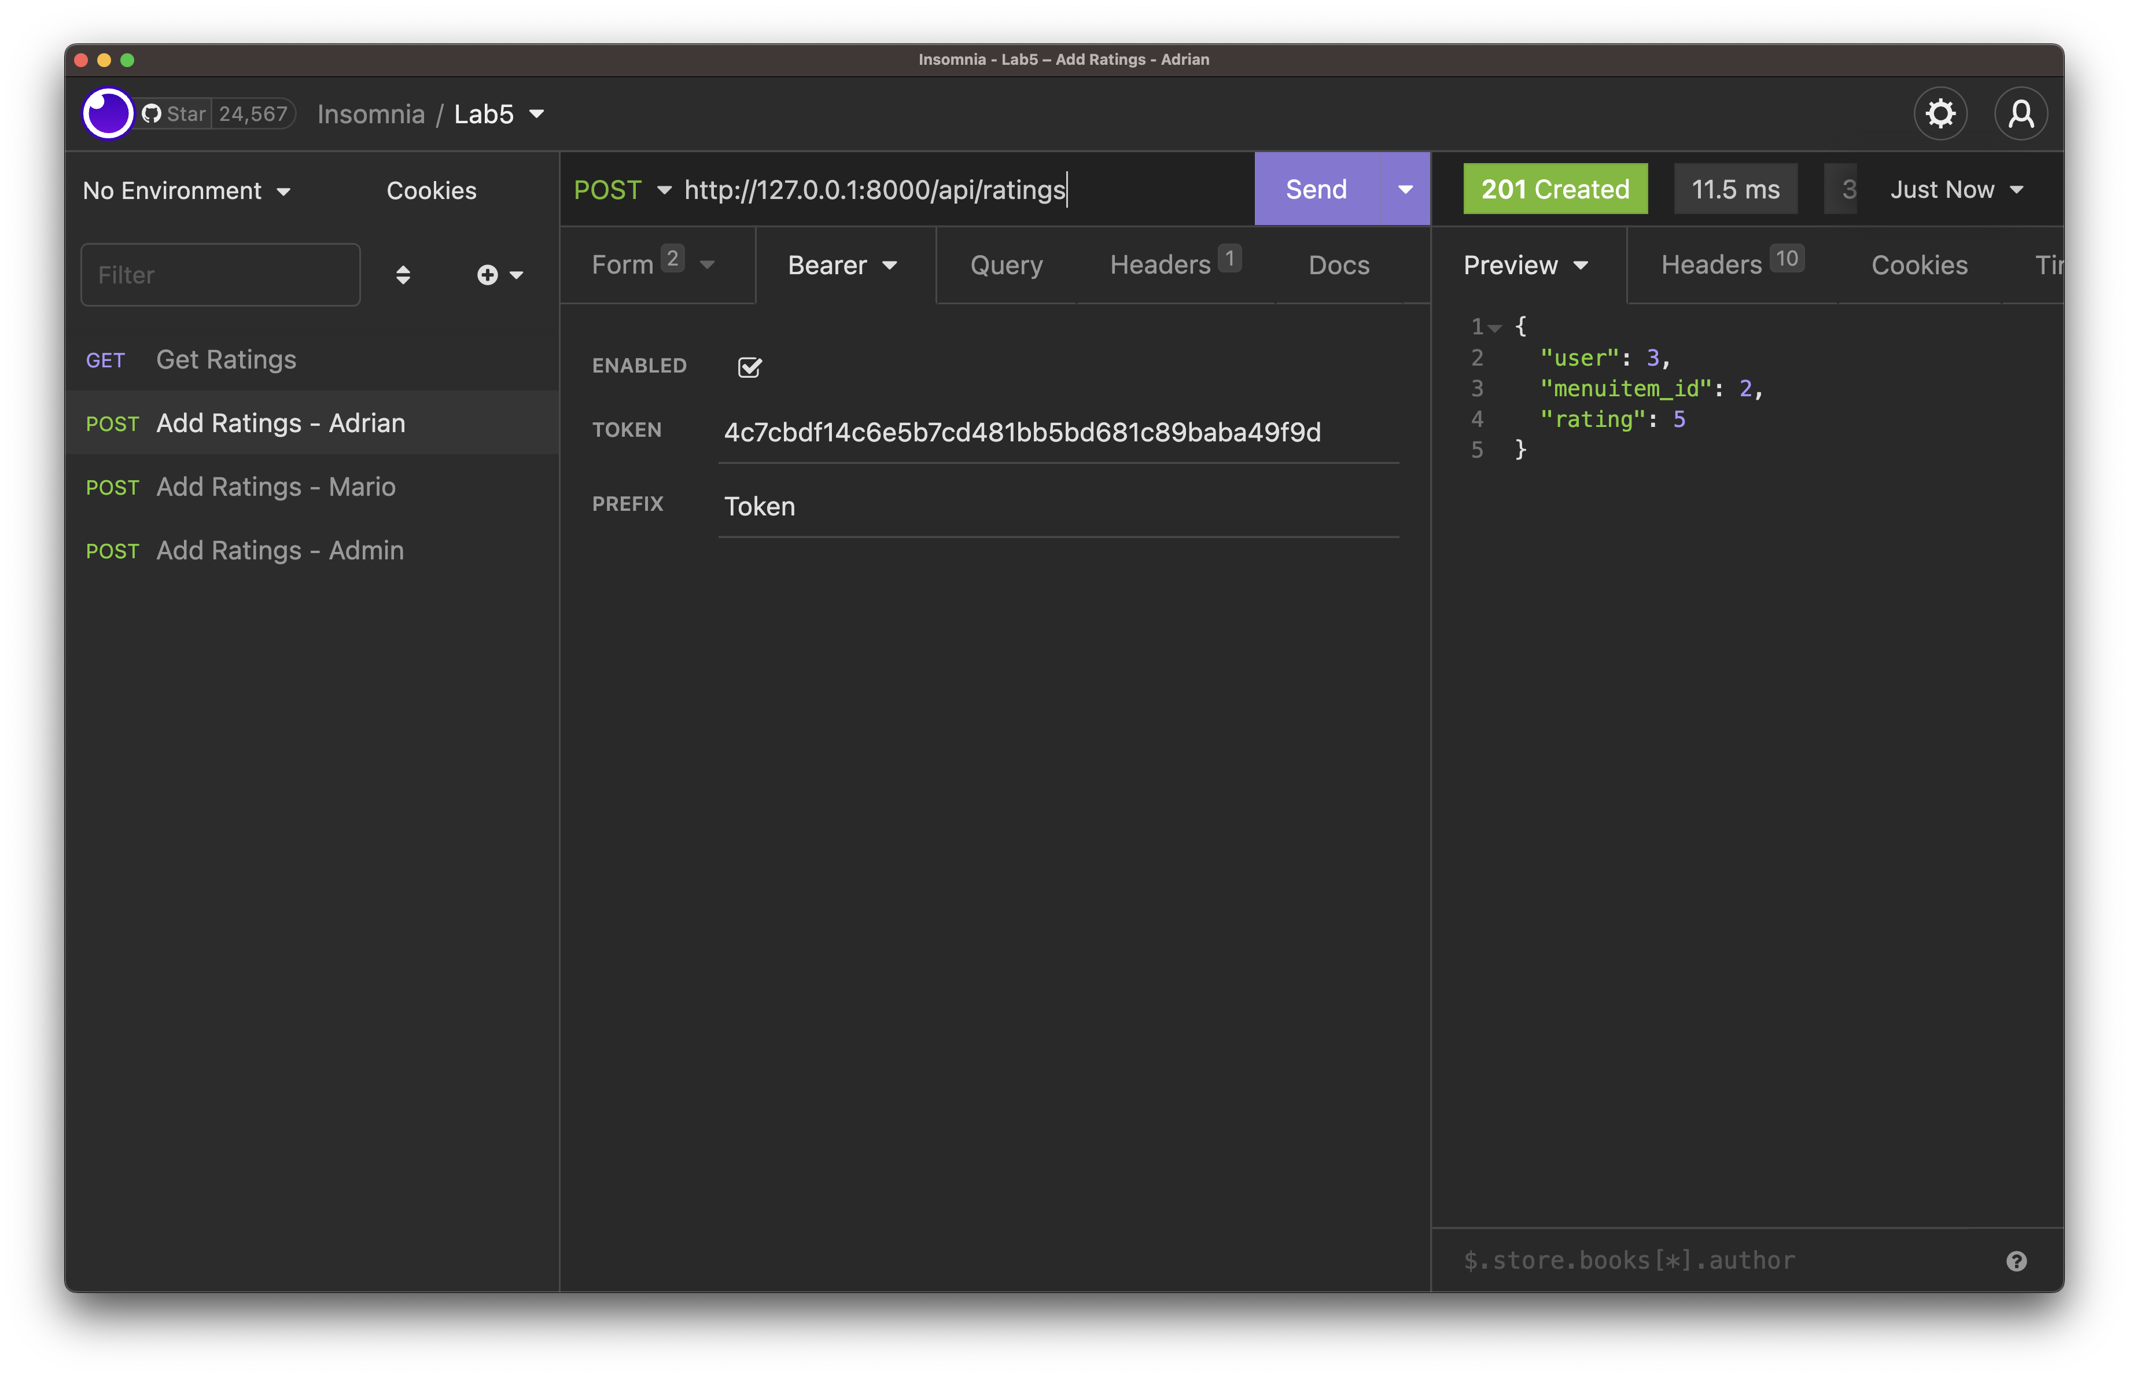Switch to the Docs tab

pyautogui.click(x=1338, y=265)
